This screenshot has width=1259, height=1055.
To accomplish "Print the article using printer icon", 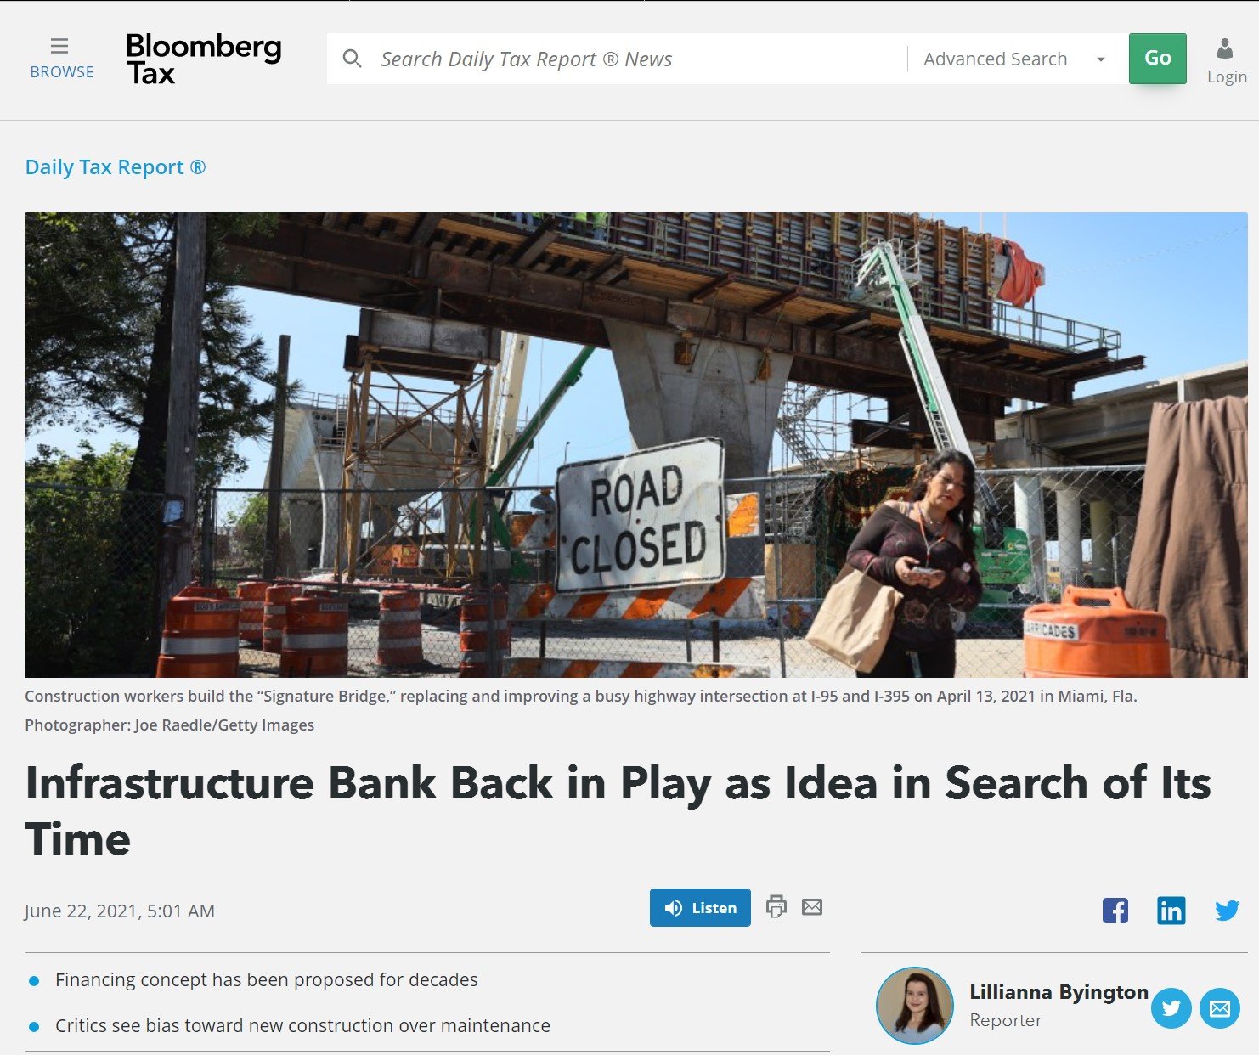I will tap(776, 906).
